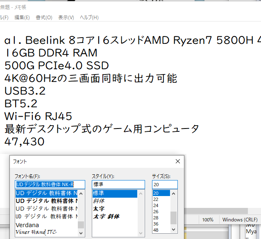Select the bold UD デジタル 教科書体 font entry
Image resolution: width=261 pixels, height=239 pixels.
[x=46, y=201]
